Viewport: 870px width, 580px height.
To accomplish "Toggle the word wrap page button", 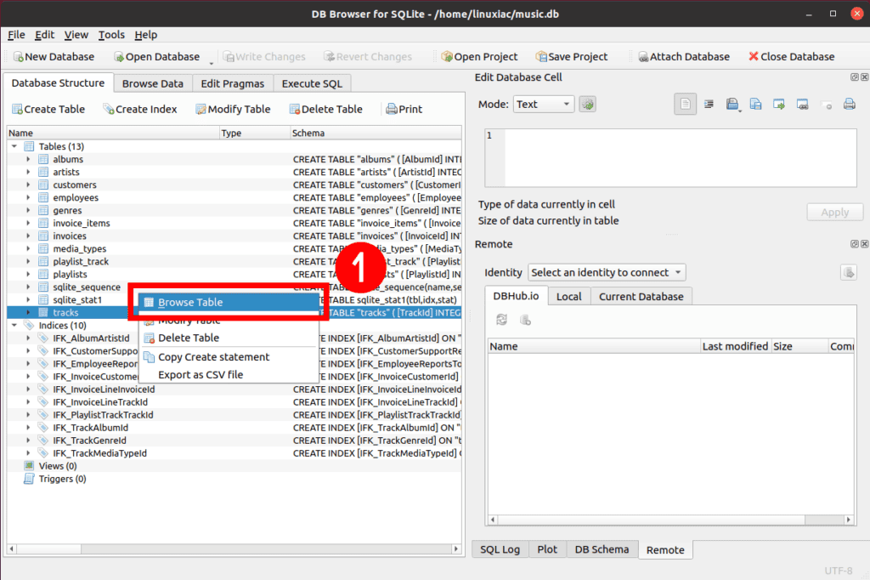I will coord(686,104).
